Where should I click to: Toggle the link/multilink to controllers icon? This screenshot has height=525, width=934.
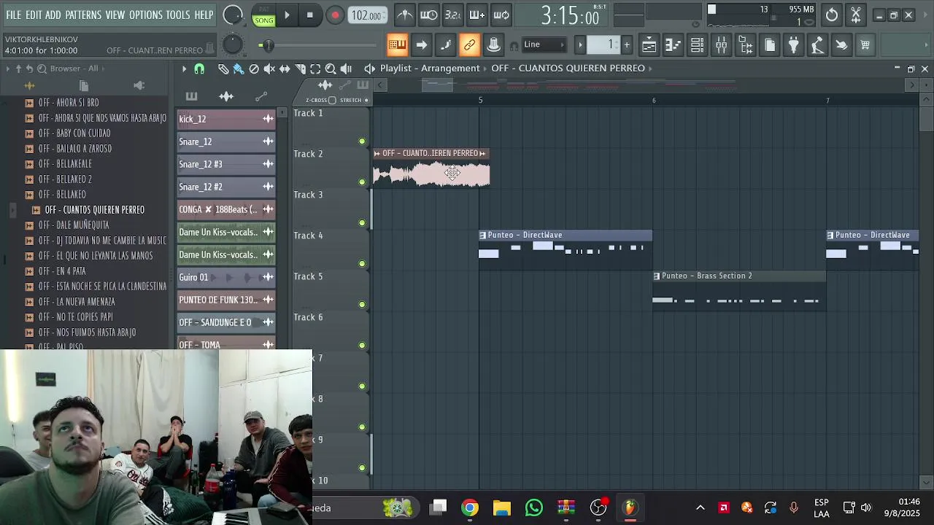tap(469, 45)
